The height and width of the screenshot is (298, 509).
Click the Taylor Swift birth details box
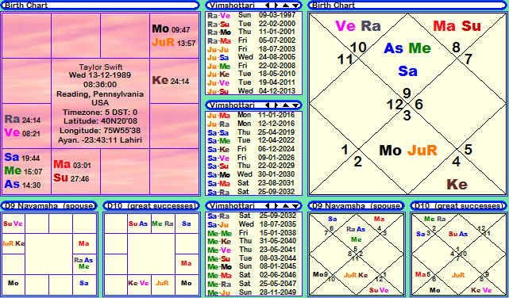click(x=100, y=104)
